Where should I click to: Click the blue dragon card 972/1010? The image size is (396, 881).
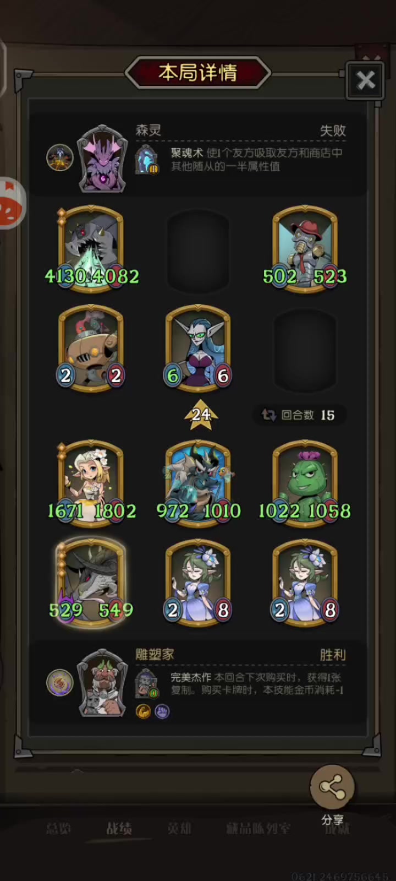[198, 483]
